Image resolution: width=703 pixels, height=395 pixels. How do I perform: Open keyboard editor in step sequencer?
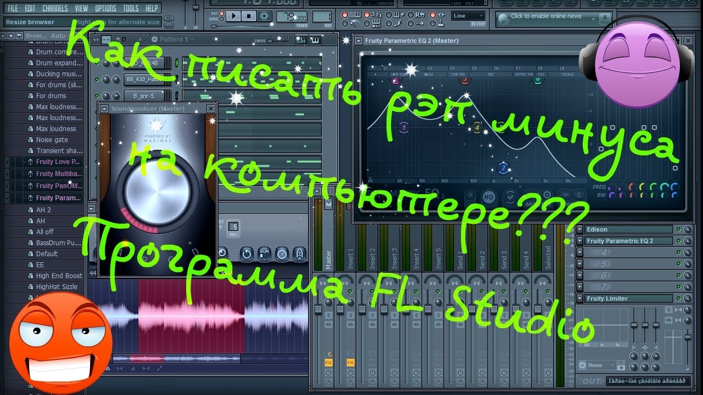tap(315, 39)
